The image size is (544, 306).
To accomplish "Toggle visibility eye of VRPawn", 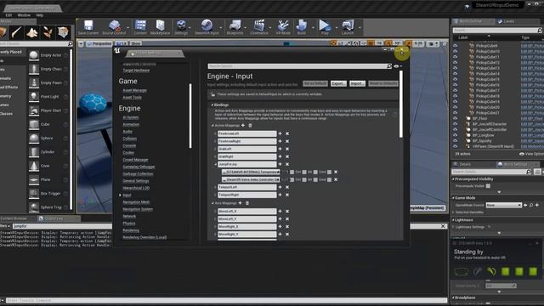I will pos(456,146).
